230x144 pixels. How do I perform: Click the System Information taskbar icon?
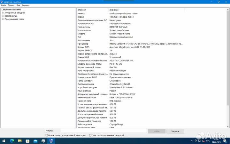(x=51, y=141)
